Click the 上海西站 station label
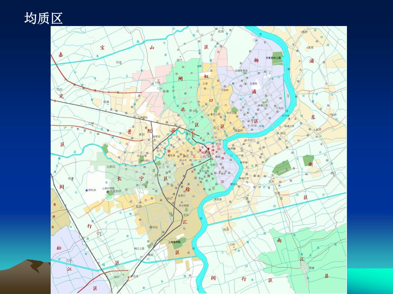 point(143,117)
